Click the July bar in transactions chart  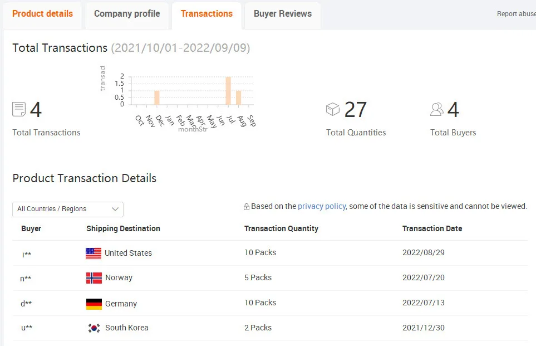click(228, 91)
